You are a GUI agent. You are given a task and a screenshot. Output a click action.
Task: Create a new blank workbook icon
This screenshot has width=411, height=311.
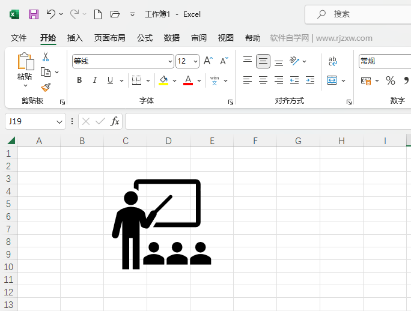tap(98, 14)
